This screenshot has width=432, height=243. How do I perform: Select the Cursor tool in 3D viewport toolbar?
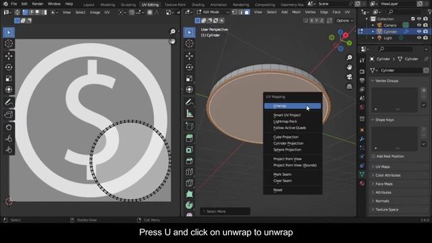[x=189, y=43]
